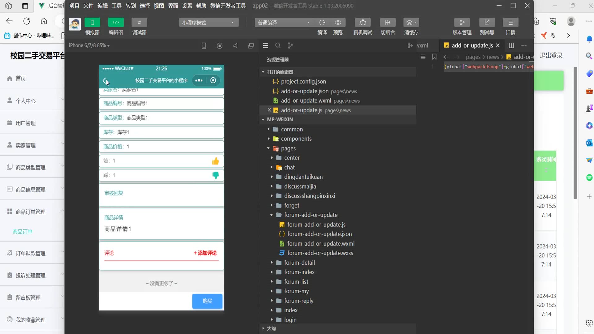This screenshot has height=334, width=594.
Task: Open the 小程序模式 mode dropdown
Action: pos(209,23)
